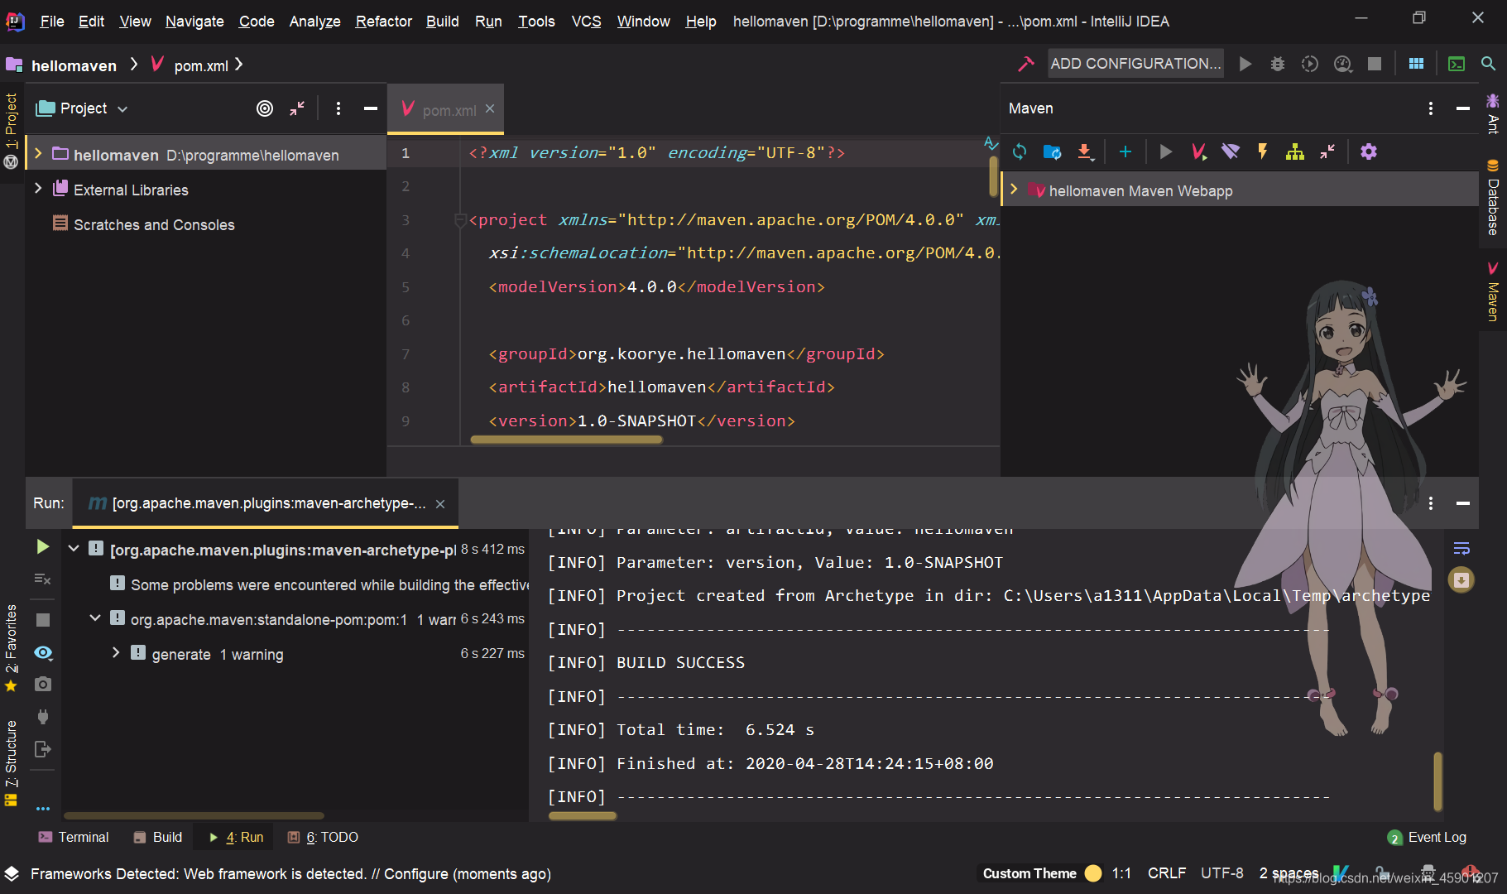The height and width of the screenshot is (894, 1507).
Task: Expand hellomaven Maven Webapp node
Action: (1014, 190)
